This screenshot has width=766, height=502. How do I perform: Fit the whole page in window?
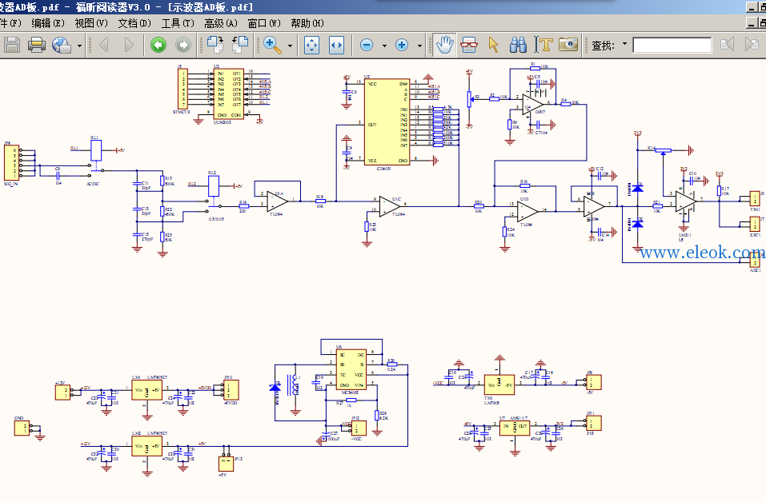[311, 45]
